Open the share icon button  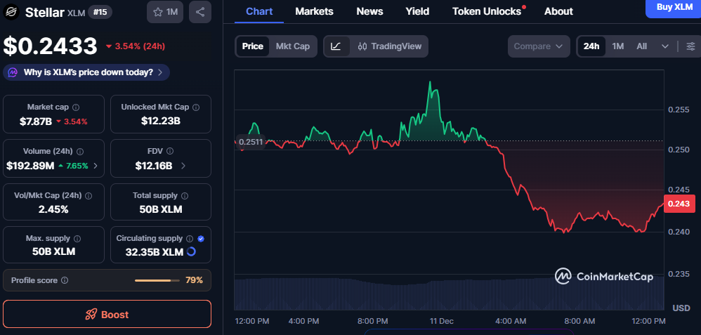click(x=200, y=12)
